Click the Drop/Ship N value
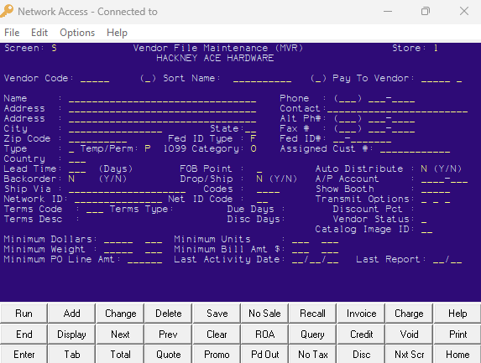This screenshot has width=481, height=363. [x=259, y=179]
